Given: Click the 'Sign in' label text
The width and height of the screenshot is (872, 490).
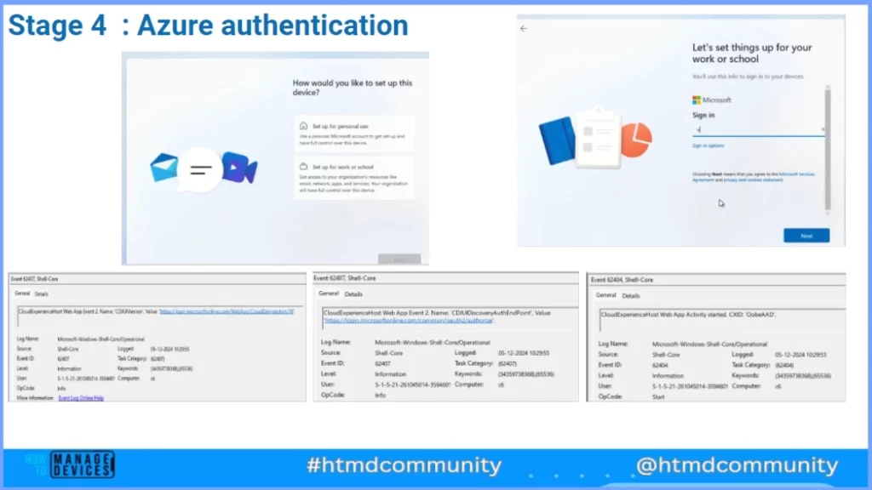Looking at the screenshot, I should (x=703, y=115).
